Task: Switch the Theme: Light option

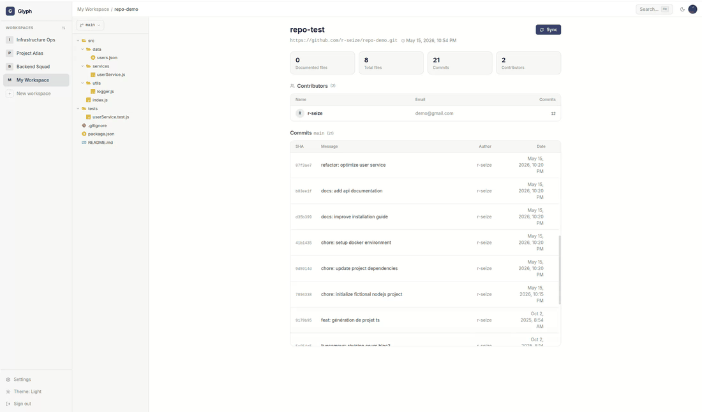Action: pos(27,392)
